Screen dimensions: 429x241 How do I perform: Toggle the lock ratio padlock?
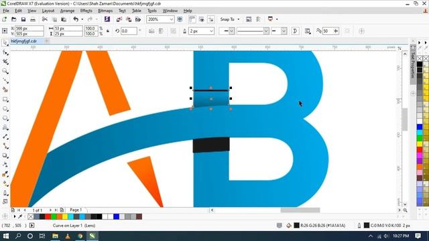108,31
